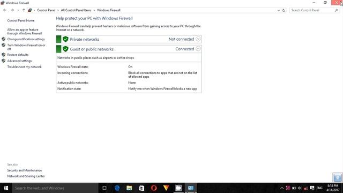Click the Not connected status text
This screenshot has width=343, height=193.
tap(181, 39)
